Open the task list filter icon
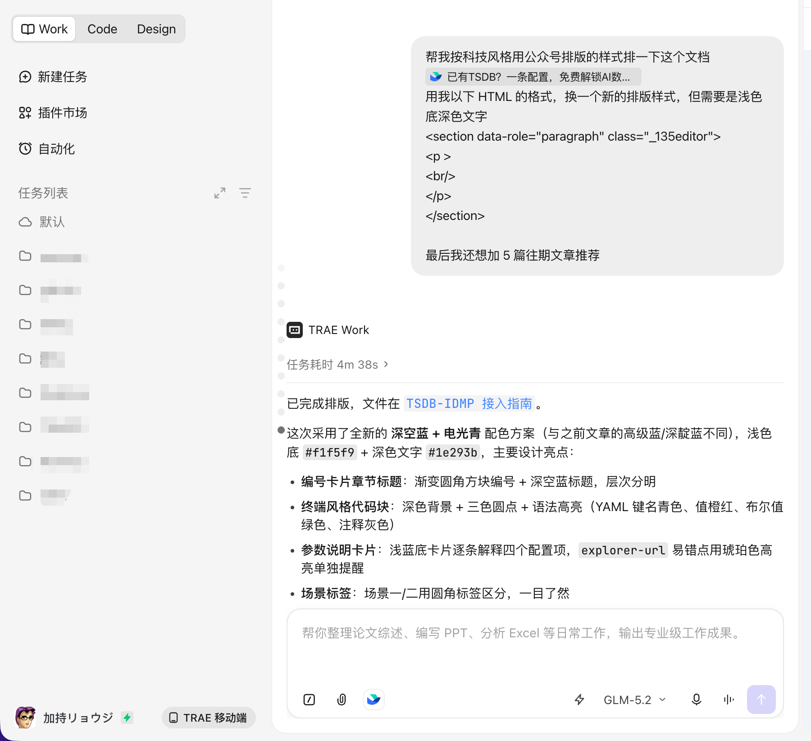 [245, 193]
